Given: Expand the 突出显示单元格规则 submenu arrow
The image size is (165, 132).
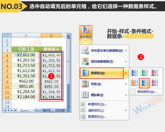Looking at the screenshot, I should [126, 50].
